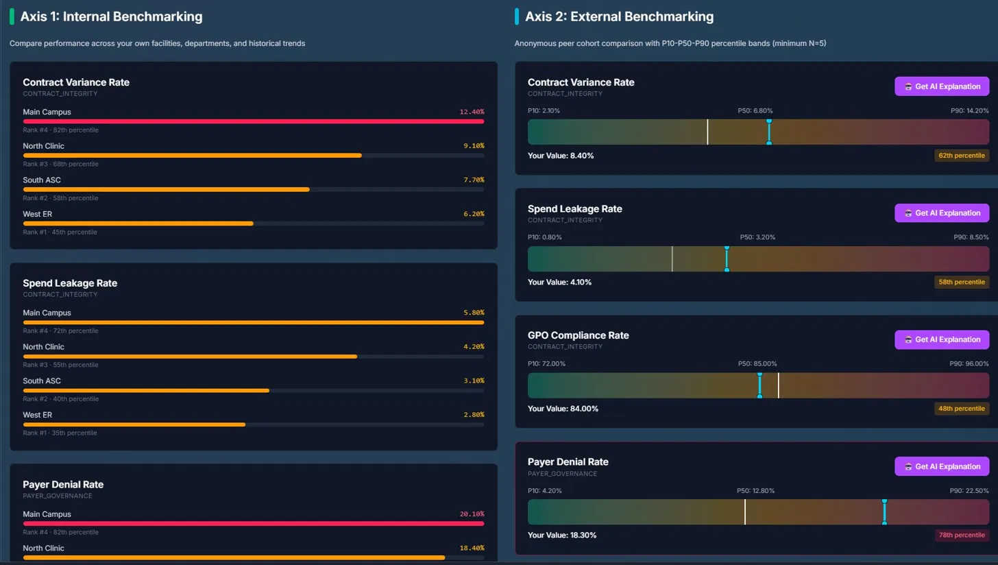This screenshot has height=565, width=998.
Task: Click 'P90: 22.50%' label
Action: (969, 491)
